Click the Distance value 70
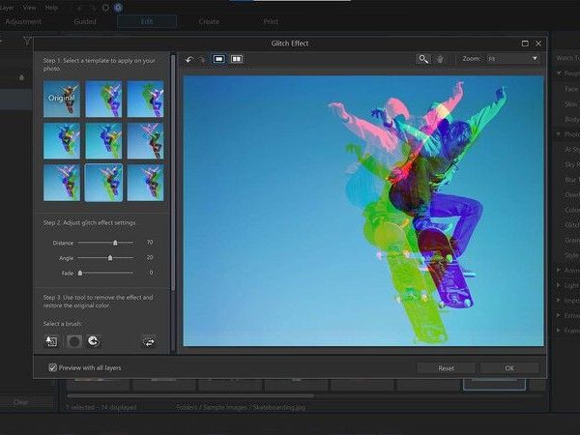Screen dimensions: 580x435 pos(150,243)
